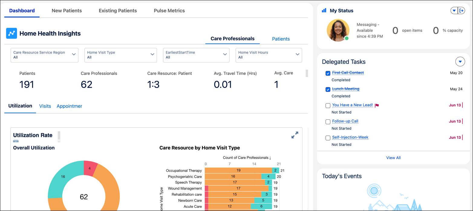Open the Follow-up Call task link
The height and width of the screenshot is (211, 473).
click(x=345, y=121)
